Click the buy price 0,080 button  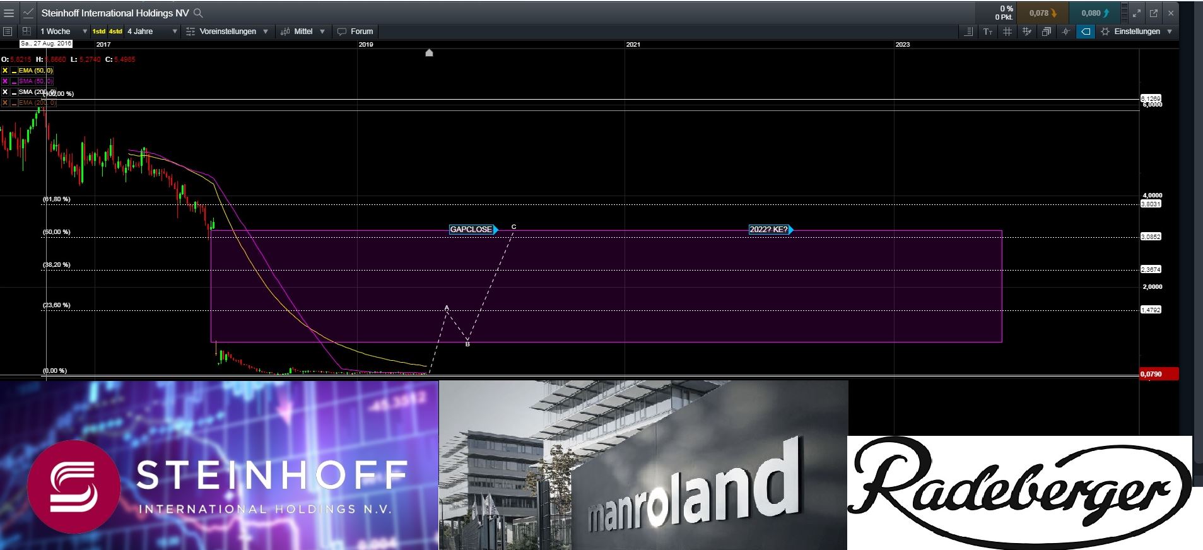coord(1095,13)
